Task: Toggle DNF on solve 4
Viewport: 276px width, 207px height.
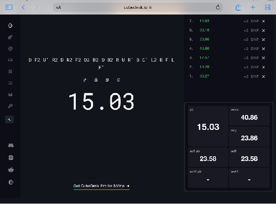Action: 255,49
